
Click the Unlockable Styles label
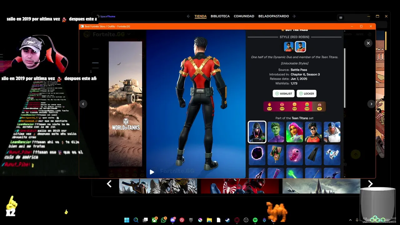click(294, 63)
